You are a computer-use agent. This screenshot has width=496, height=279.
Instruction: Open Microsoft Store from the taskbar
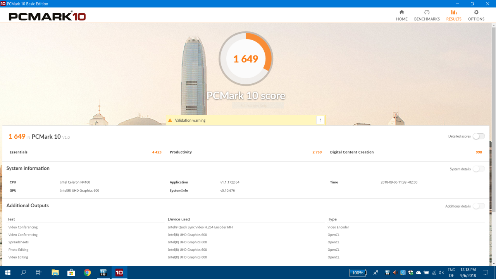click(x=71, y=272)
